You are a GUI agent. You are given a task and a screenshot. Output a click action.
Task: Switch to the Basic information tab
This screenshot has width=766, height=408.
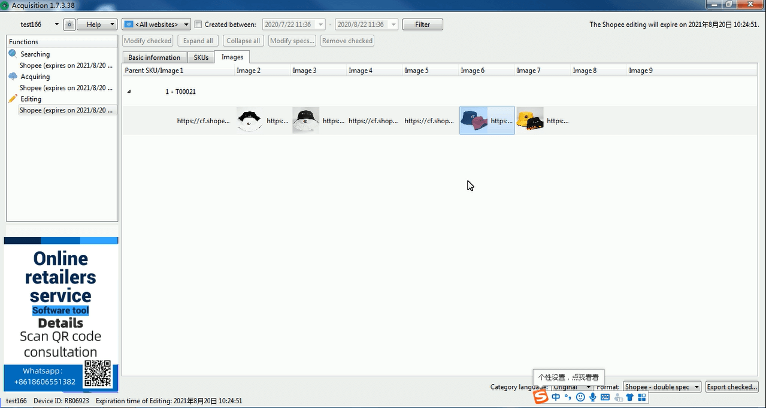coord(154,57)
